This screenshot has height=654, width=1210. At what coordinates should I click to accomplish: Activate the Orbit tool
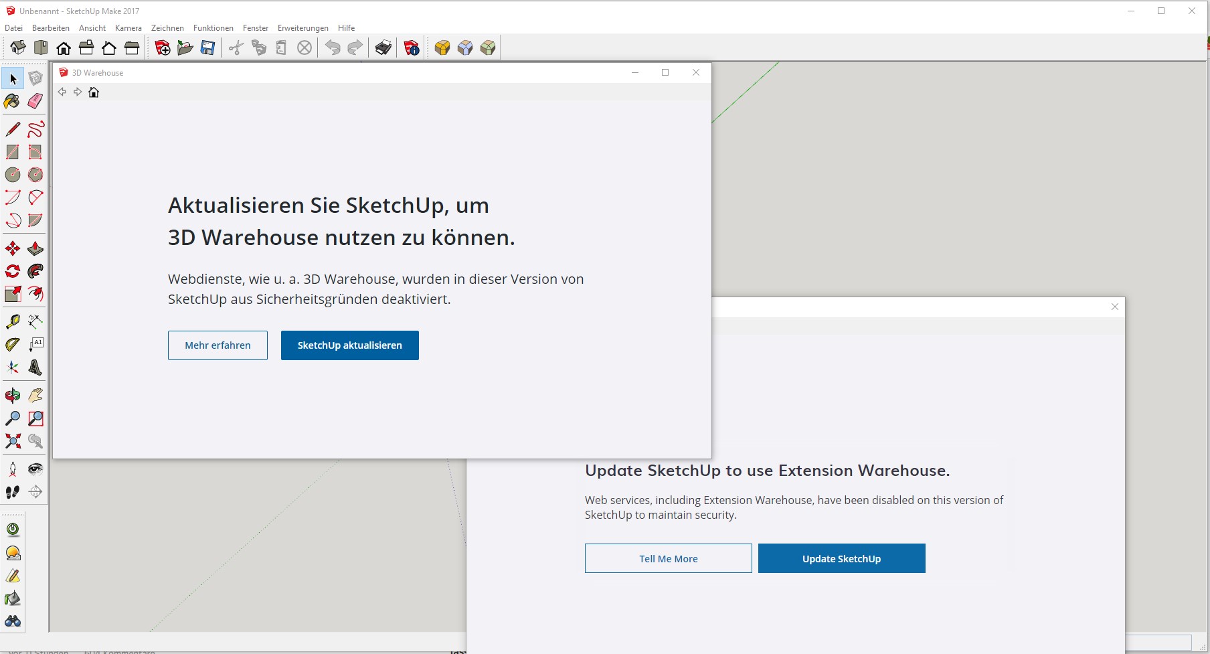[13, 396]
